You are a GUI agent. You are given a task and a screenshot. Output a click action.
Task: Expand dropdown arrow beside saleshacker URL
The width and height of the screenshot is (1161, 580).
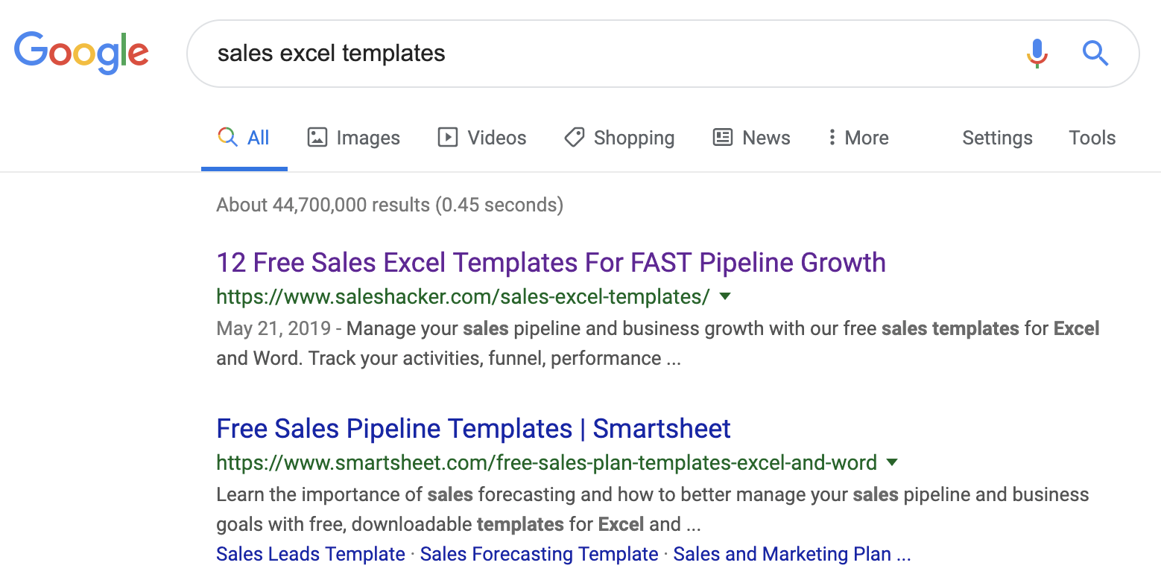pos(724,297)
